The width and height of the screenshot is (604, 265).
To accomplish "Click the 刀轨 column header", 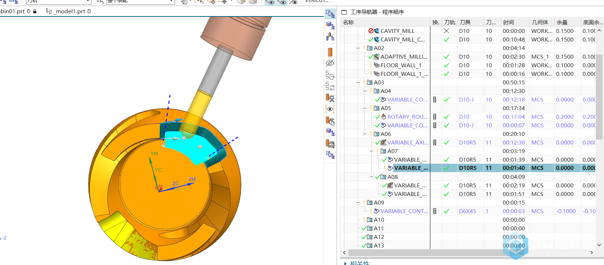I will (x=450, y=22).
